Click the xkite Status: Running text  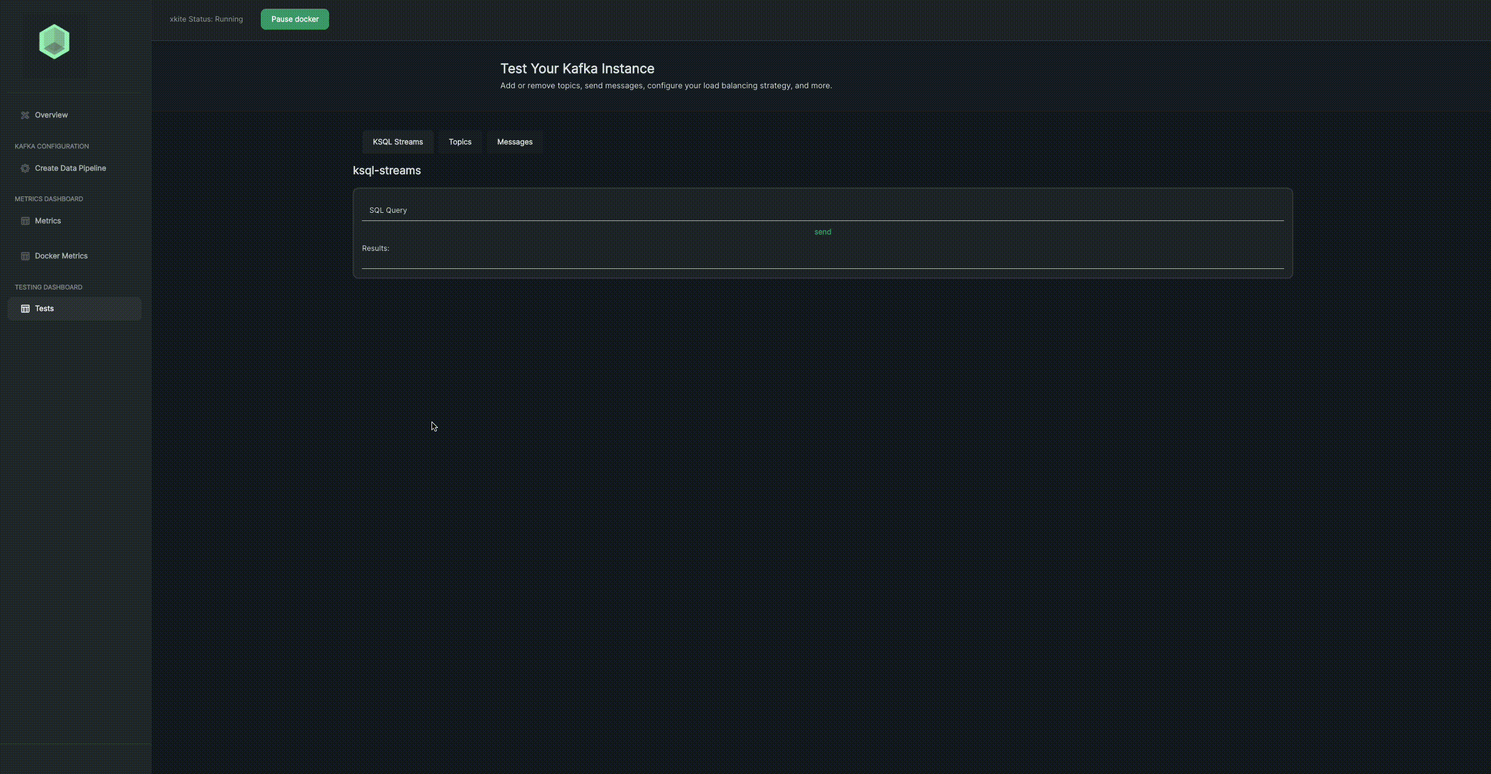click(206, 19)
